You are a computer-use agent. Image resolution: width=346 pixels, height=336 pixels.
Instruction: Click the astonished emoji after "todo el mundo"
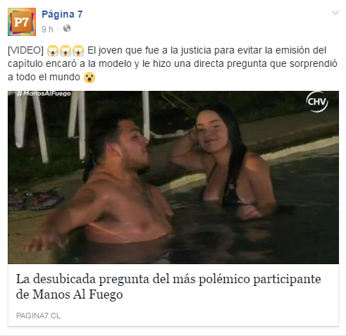89,77
